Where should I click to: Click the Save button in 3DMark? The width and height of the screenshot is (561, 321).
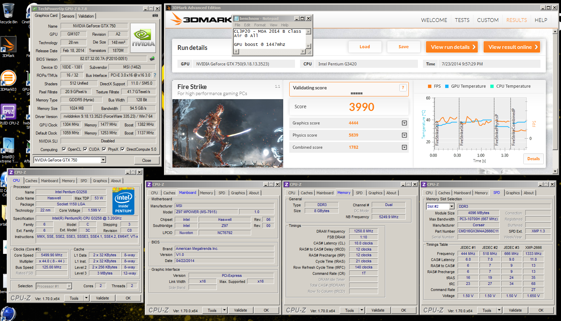(403, 47)
